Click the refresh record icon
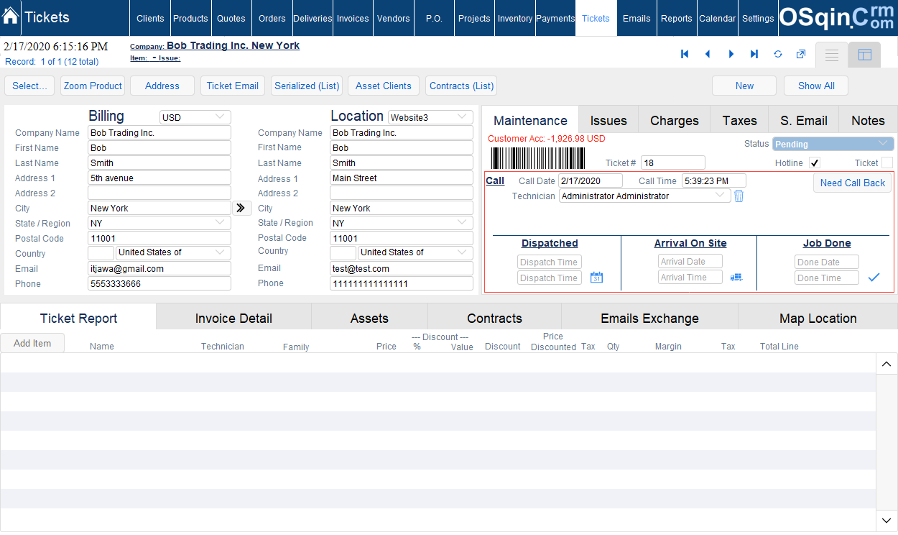 tap(778, 54)
